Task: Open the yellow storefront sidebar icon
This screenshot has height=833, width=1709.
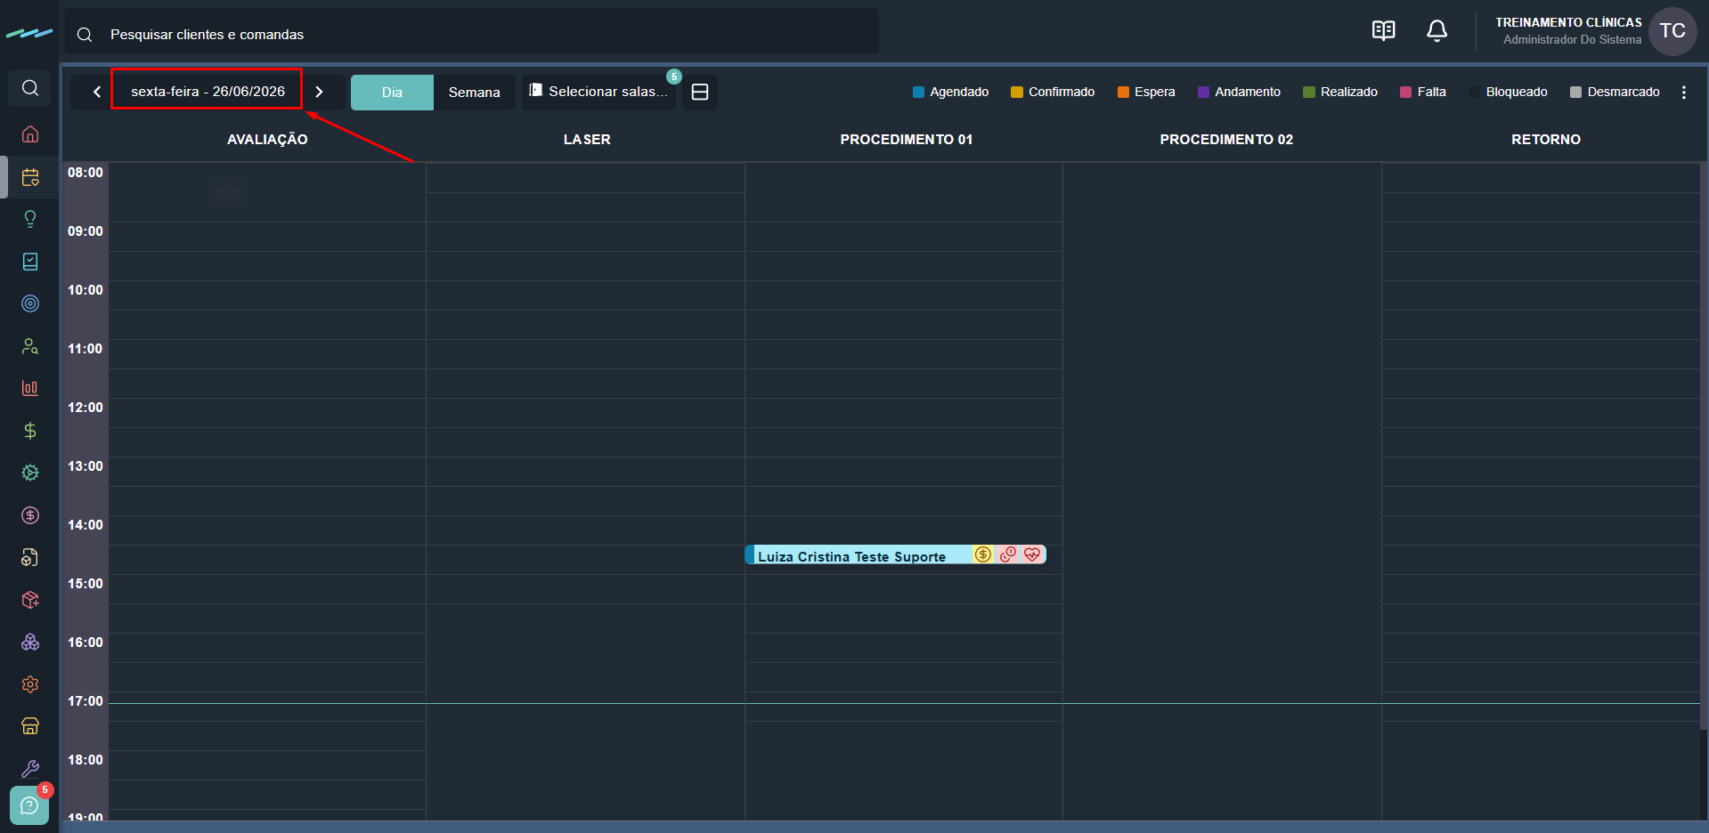Action: pos(30,726)
